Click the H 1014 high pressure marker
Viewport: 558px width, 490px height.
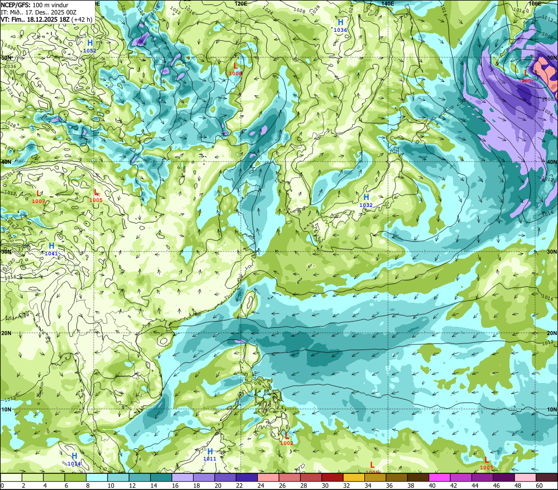(74, 459)
